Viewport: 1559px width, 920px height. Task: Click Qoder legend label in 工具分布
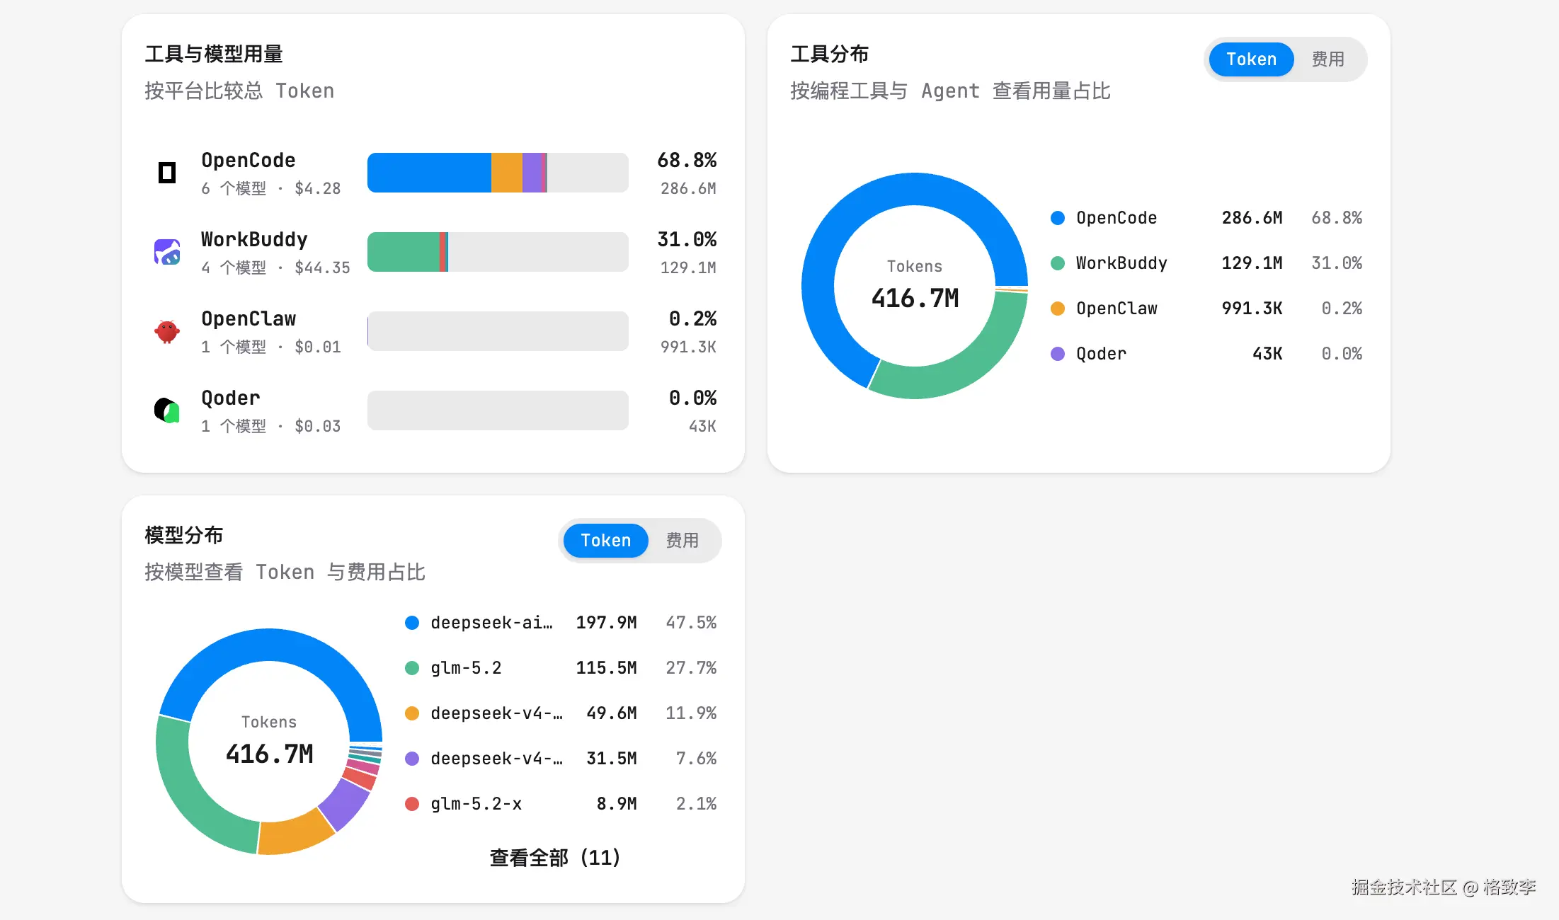point(1101,354)
